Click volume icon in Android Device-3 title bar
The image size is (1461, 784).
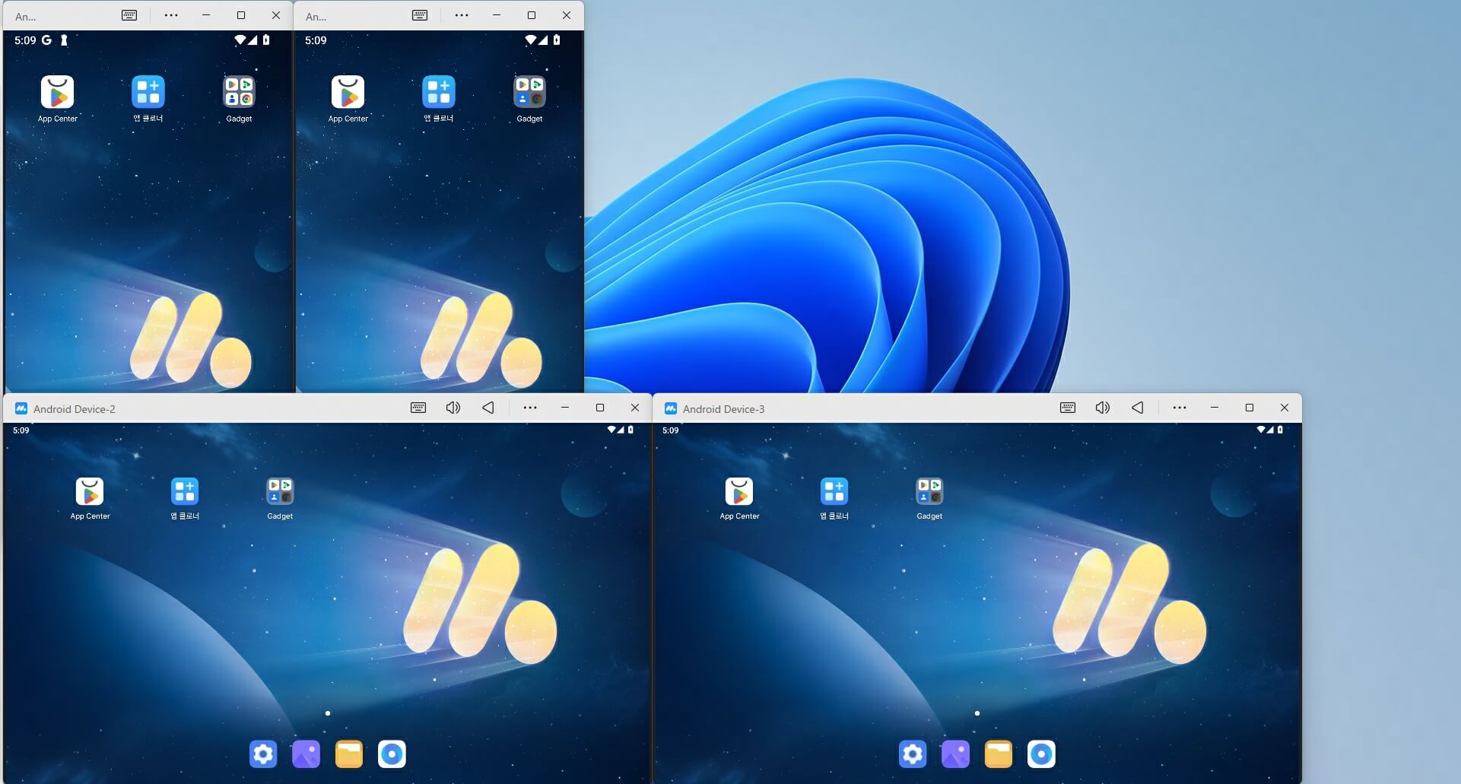pyautogui.click(x=1103, y=408)
